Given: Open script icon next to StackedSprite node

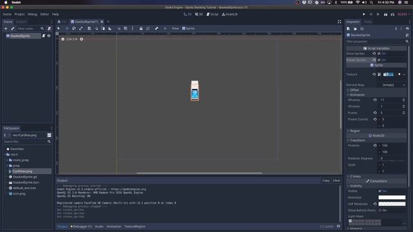Looking at the screenshot, I should pos(44,36).
